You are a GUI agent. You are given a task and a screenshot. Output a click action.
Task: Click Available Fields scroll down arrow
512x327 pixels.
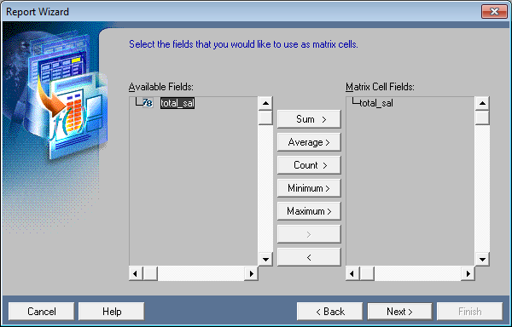[265, 259]
